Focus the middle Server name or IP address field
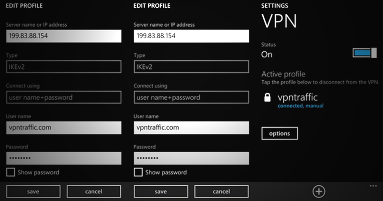This screenshot has width=383, height=201. [191, 36]
